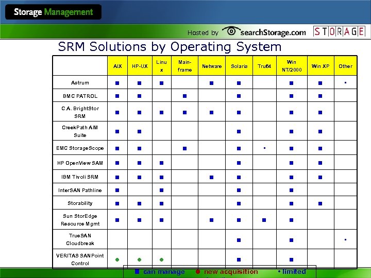Click the IBM Tivoli SRM AIX square
This screenshot has height=278, width=371.
pyautogui.click(x=117, y=177)
